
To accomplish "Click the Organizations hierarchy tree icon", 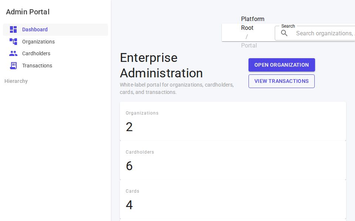I will click(13, 42).
